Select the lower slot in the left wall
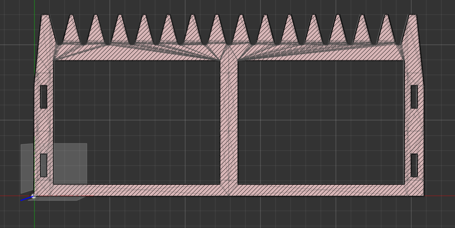455x228 pixels. coord(44,165)
